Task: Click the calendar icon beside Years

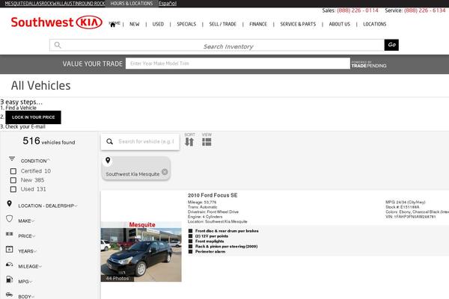Action: (x=10, y=249)
